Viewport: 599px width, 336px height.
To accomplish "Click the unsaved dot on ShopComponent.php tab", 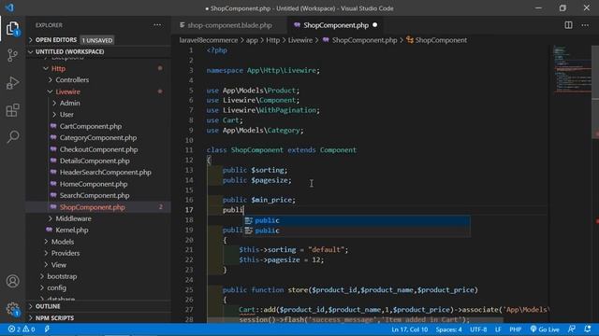I will pyautogui.click(x=374, y=25).
